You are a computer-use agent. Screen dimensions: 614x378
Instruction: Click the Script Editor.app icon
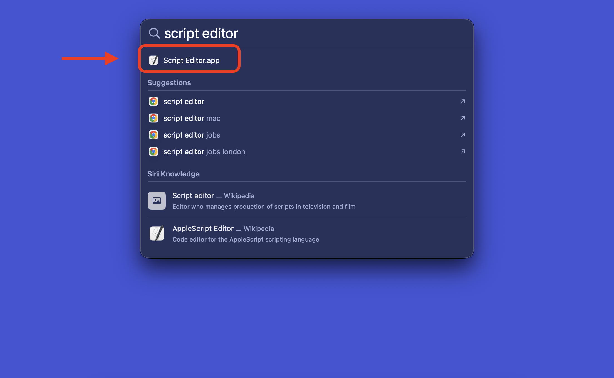153,60
